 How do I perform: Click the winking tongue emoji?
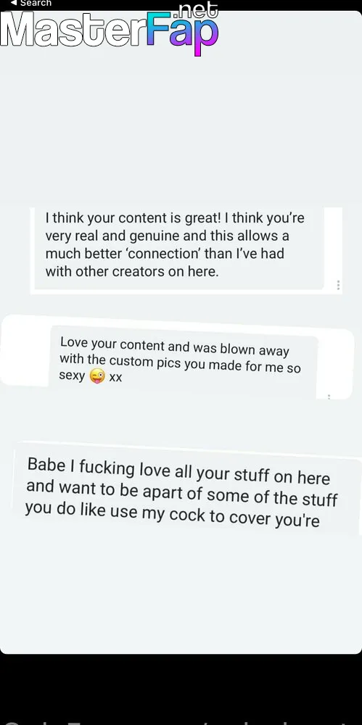pos(96,376)
